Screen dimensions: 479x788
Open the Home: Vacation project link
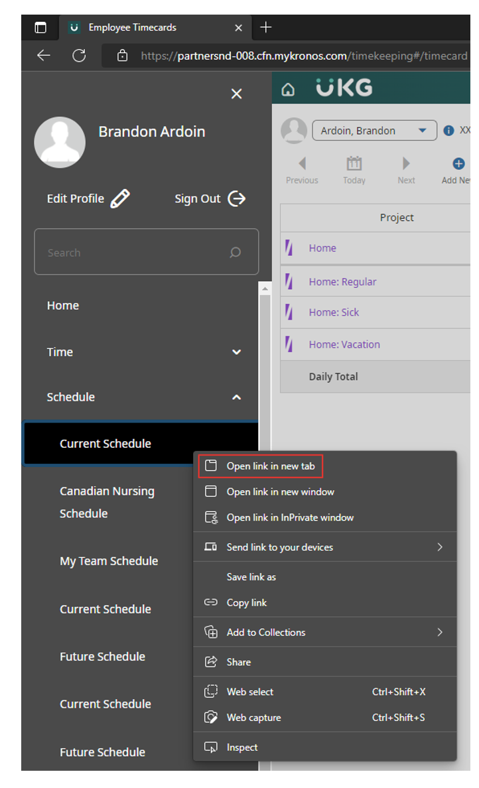pyautogui.click(x=344, y=344)
